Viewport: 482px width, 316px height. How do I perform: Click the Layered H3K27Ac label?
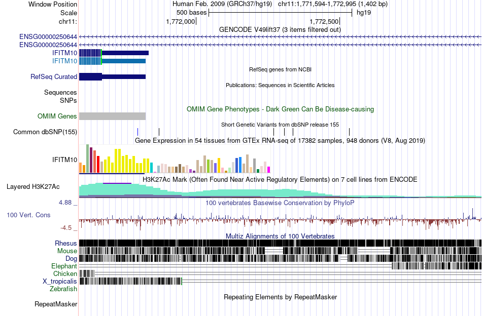click(x=33, y=186)
